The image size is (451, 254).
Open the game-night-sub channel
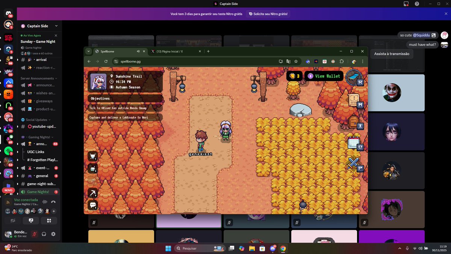tap(39, 184)
